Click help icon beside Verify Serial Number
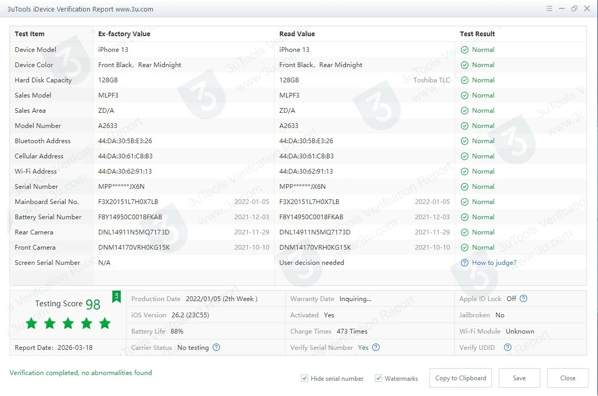The width and height of the screenshot is (598, 396). tap(376, 347)
